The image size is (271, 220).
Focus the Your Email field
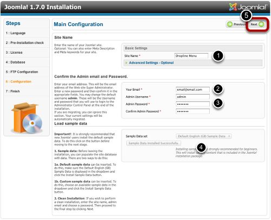[193, 90]
